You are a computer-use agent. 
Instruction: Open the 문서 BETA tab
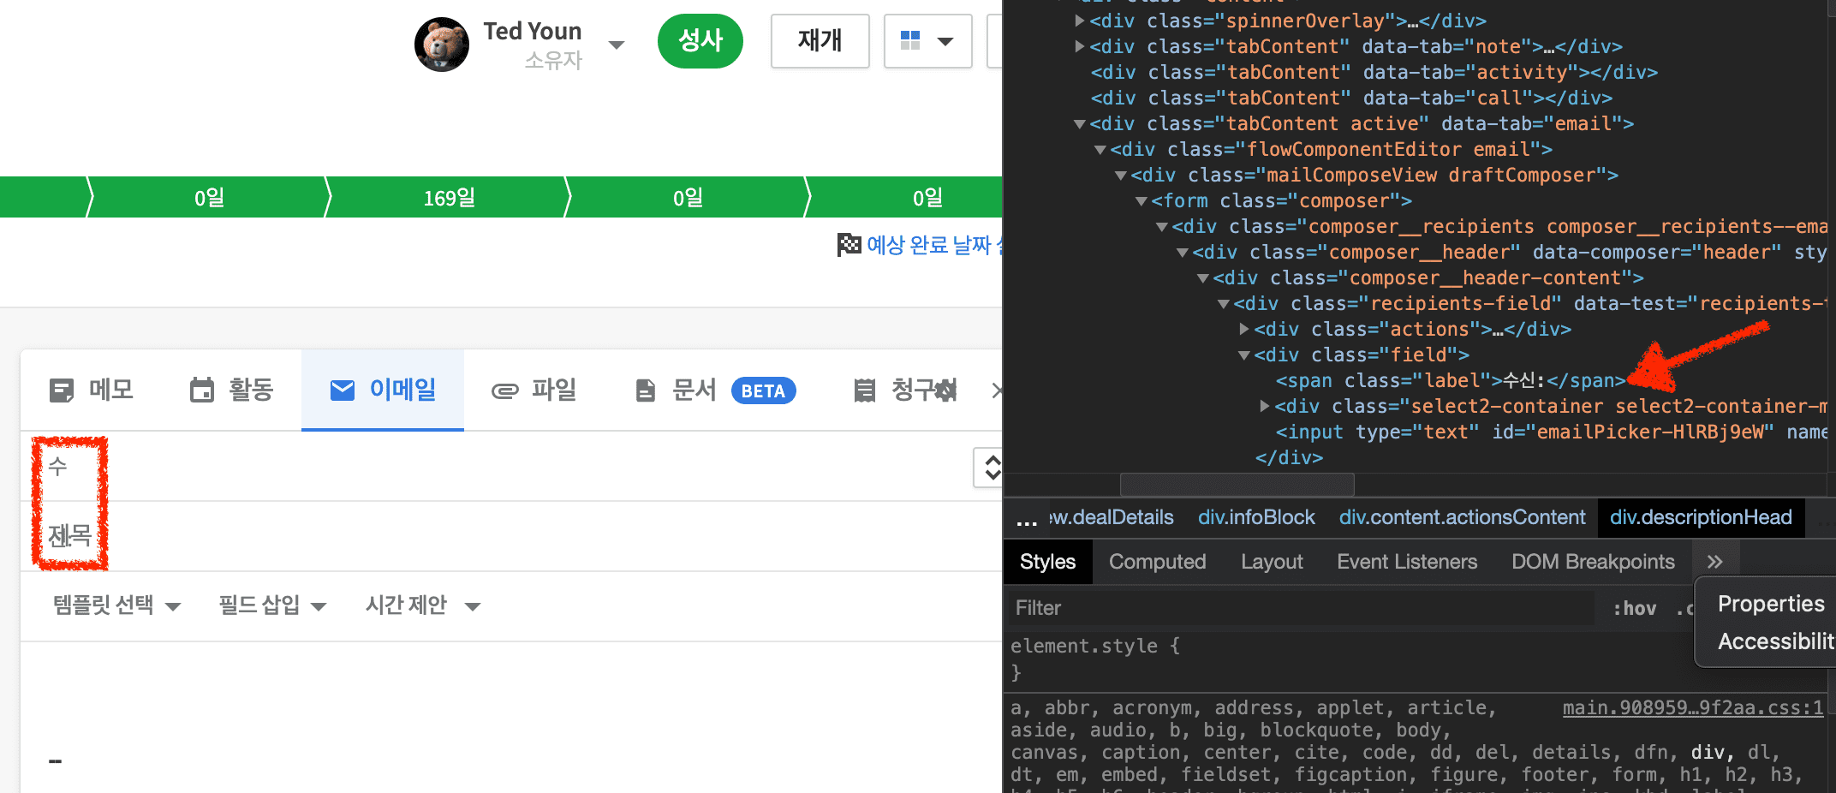715,390
